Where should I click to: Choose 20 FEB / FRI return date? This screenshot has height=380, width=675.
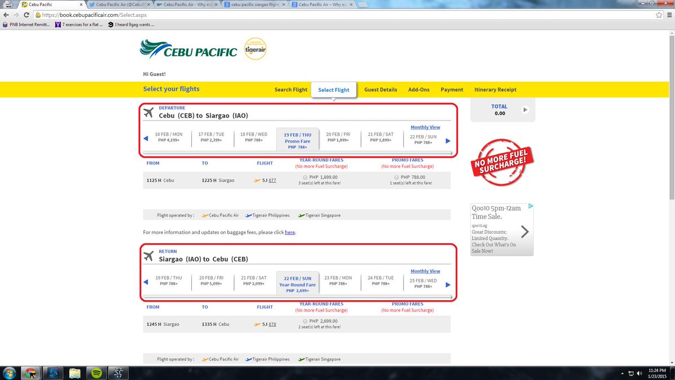pyautogui.click(x=211, y=280)
